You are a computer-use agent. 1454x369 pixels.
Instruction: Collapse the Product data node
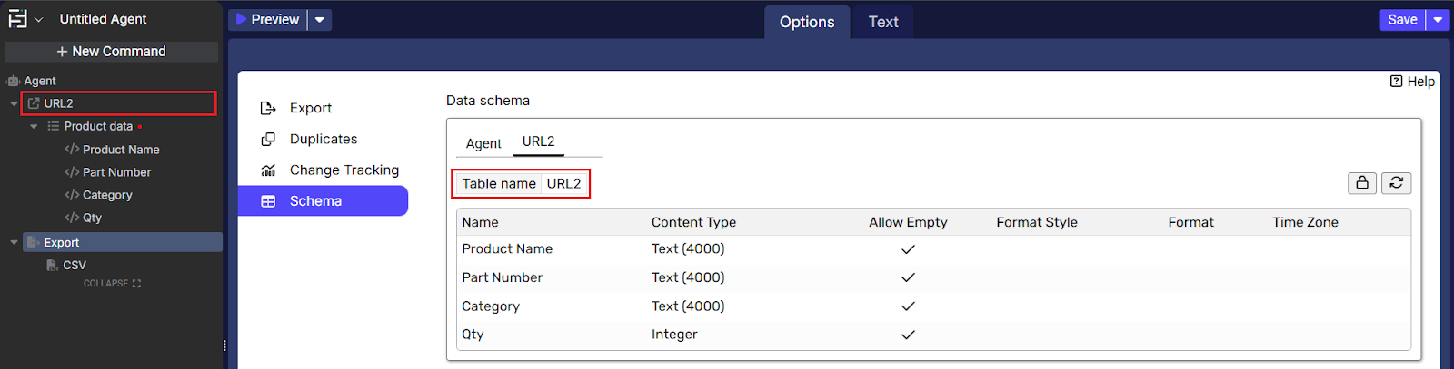click(34, 126)
